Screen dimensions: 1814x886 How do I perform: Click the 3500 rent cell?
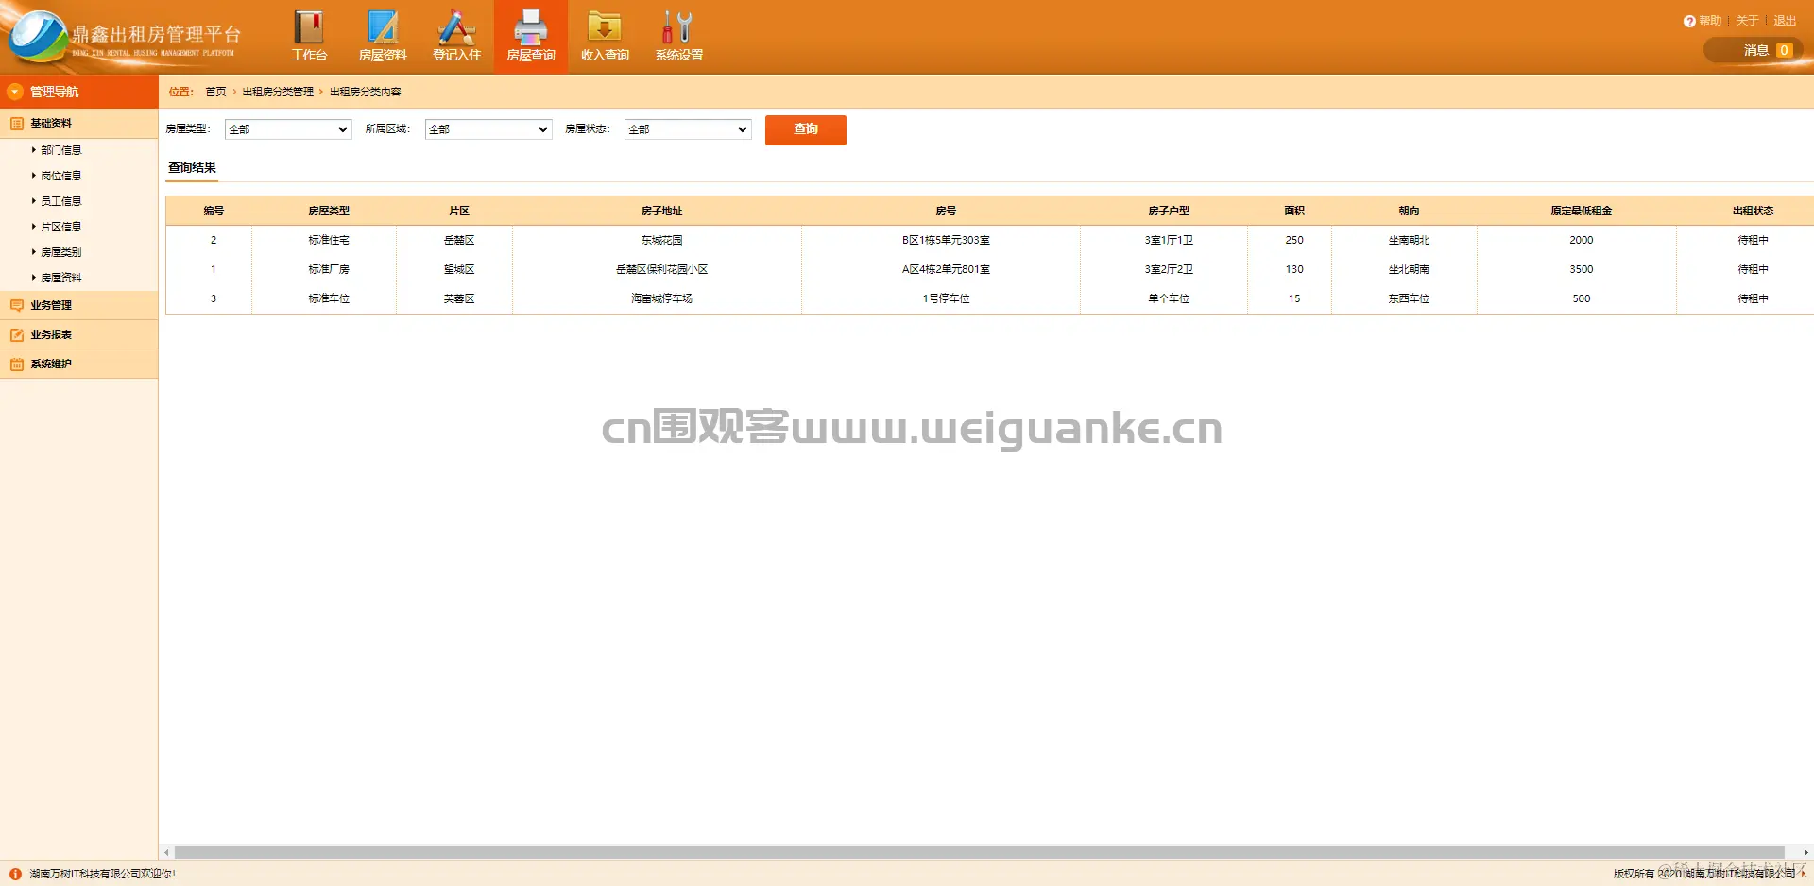click(1581, 269)
